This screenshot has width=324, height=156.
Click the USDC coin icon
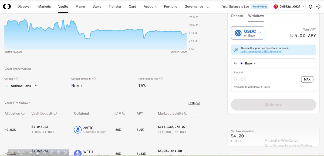click(238, 33)
